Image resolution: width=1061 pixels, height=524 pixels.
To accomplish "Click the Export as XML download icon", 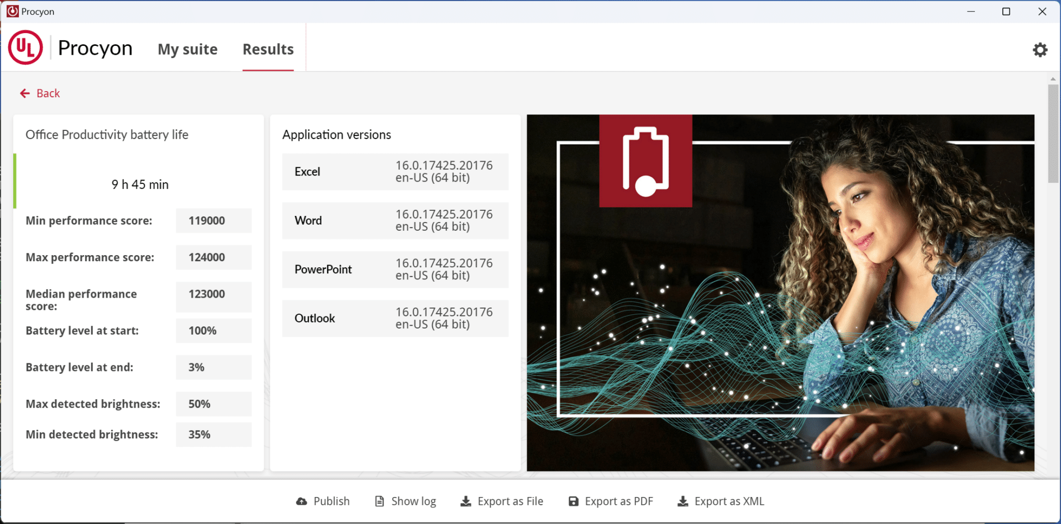I will pyautogui.click(x=683, y=501).
